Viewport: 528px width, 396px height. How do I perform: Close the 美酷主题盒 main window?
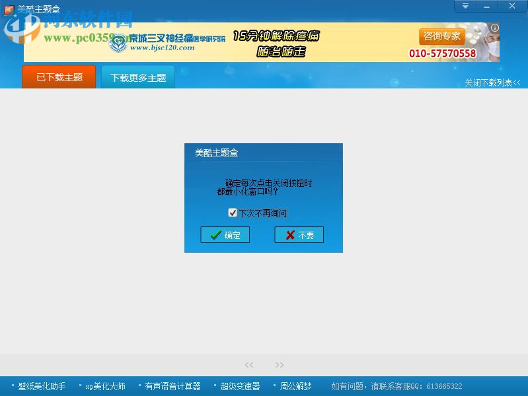coord(512,6)
